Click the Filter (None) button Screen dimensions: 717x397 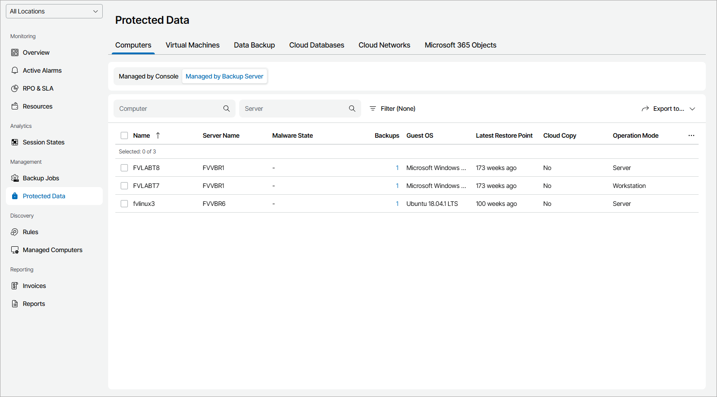[x=393, y=109]
